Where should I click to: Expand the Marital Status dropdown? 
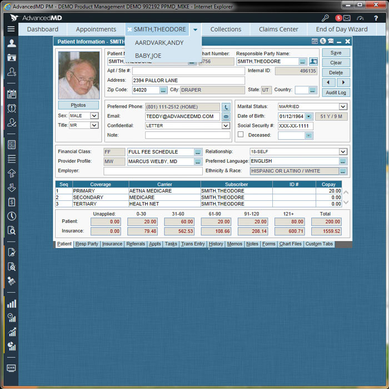pos(343,106)
